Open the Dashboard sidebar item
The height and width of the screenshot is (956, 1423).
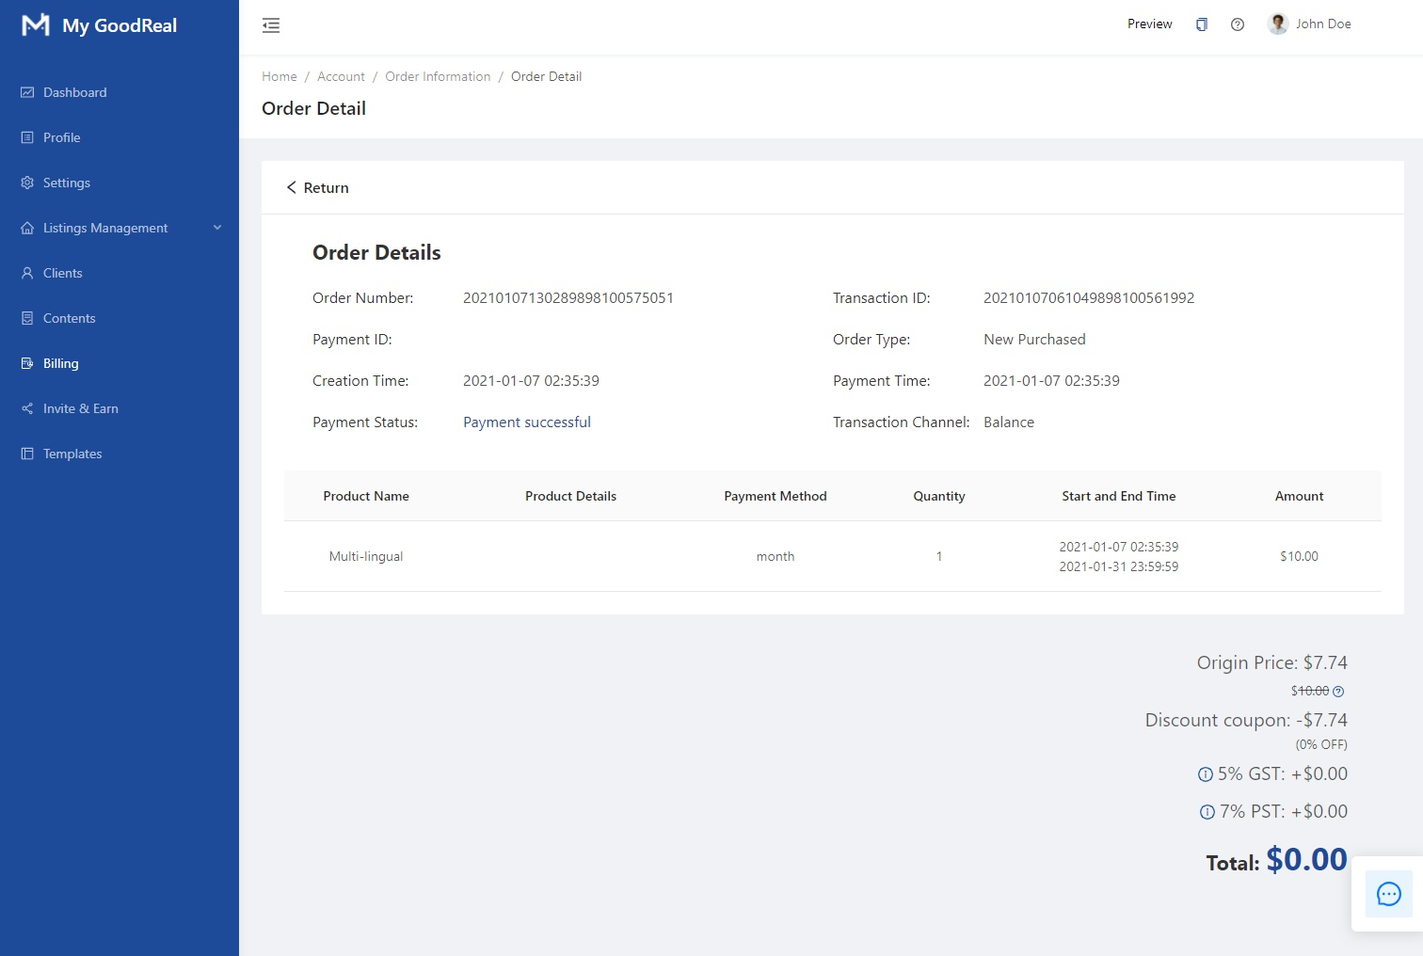pyautogui.click(x=74, y=92)
